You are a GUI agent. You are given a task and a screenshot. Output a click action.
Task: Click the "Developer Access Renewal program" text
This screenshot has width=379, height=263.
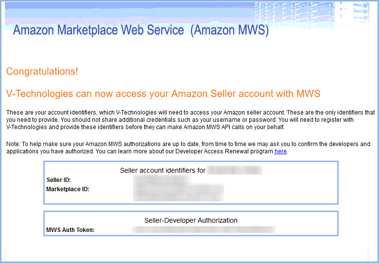pos(224,151)
